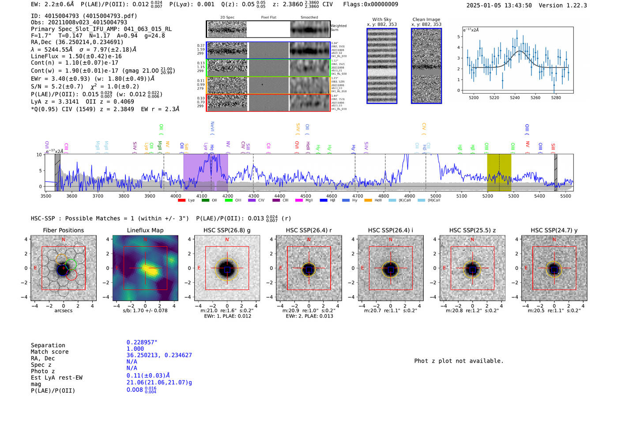Click the Obs: 20211008v023_4015004793 line

click(x=79, y=23)
